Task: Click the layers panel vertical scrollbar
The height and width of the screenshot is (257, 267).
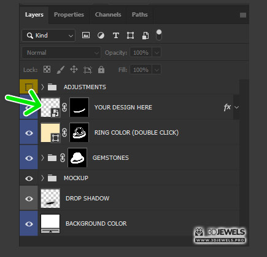Action: 244,157
